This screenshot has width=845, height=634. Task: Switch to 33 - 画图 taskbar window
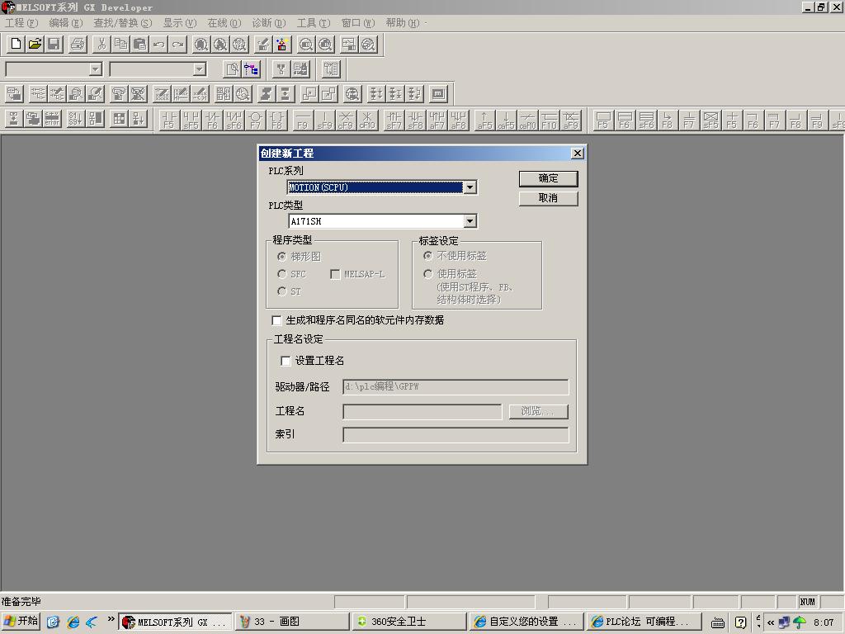tap(291, 622)
